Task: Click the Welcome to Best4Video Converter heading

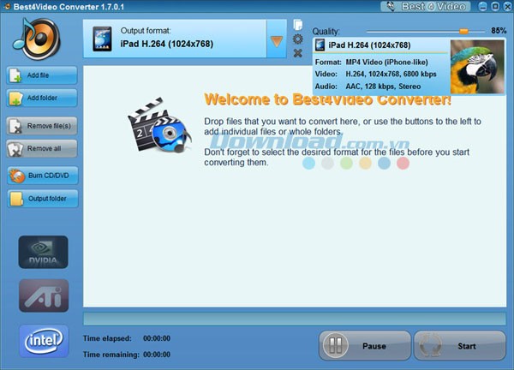Action: [328, 99]
